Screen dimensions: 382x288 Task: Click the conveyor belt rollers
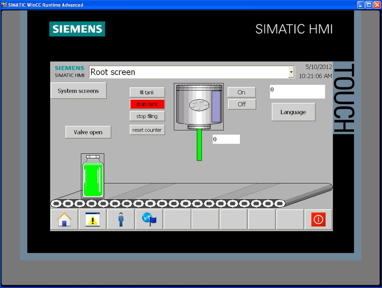[x=168, y=203]
